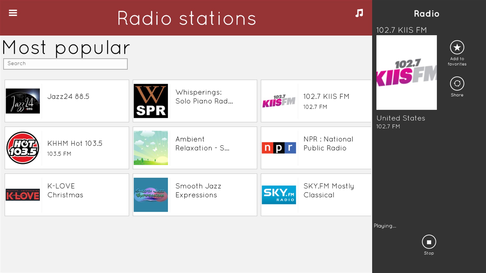Click the SKY.FM Radio logo
Screen dimensions: 486x273
click(x=279, y=195)
